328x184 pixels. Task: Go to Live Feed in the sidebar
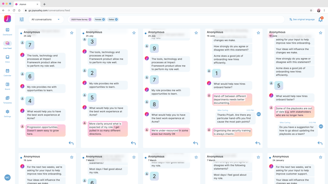(x=7, y=45)
